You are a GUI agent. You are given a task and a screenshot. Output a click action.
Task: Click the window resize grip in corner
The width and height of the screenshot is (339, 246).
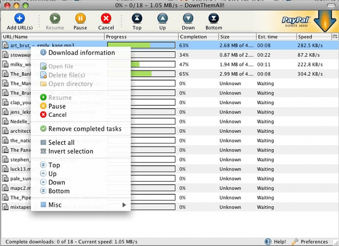pyautogui.click(x=336, y=243)
